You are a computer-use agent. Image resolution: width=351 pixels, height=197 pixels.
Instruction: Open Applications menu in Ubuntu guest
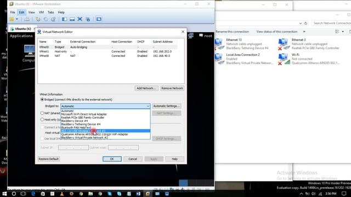21,36
